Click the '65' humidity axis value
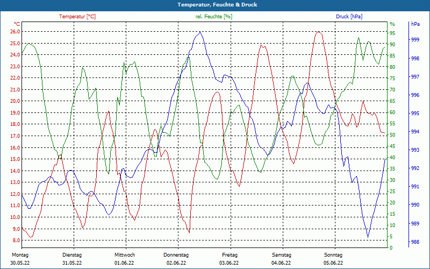Screen dimensions: 430x269 coord(392,101)
